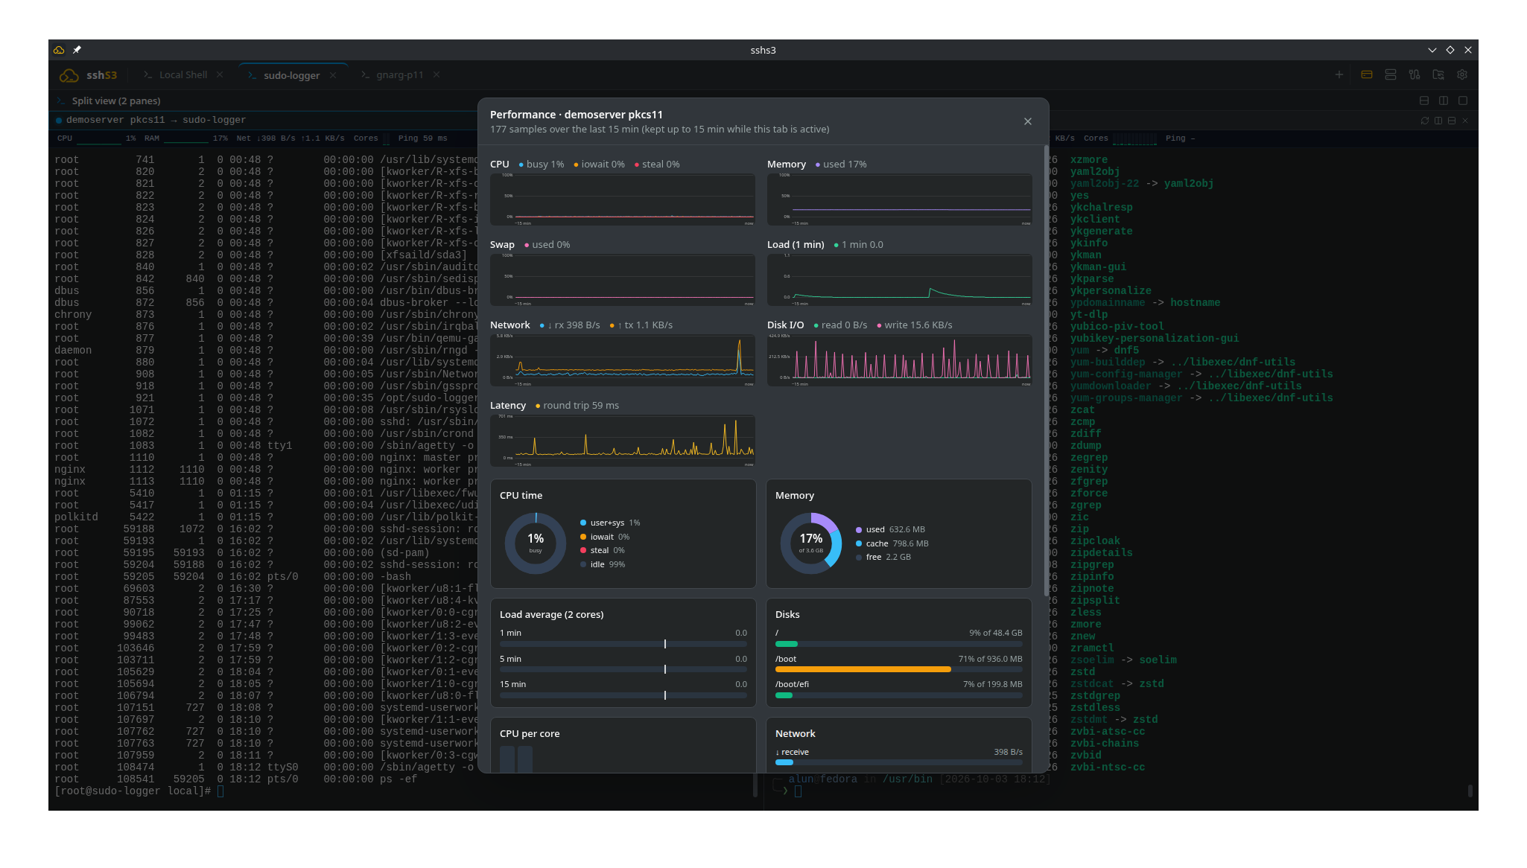Screen dimensions: 1527x868
Task: Open the title bar chevron-down menu
Action: click(1432, 50)
